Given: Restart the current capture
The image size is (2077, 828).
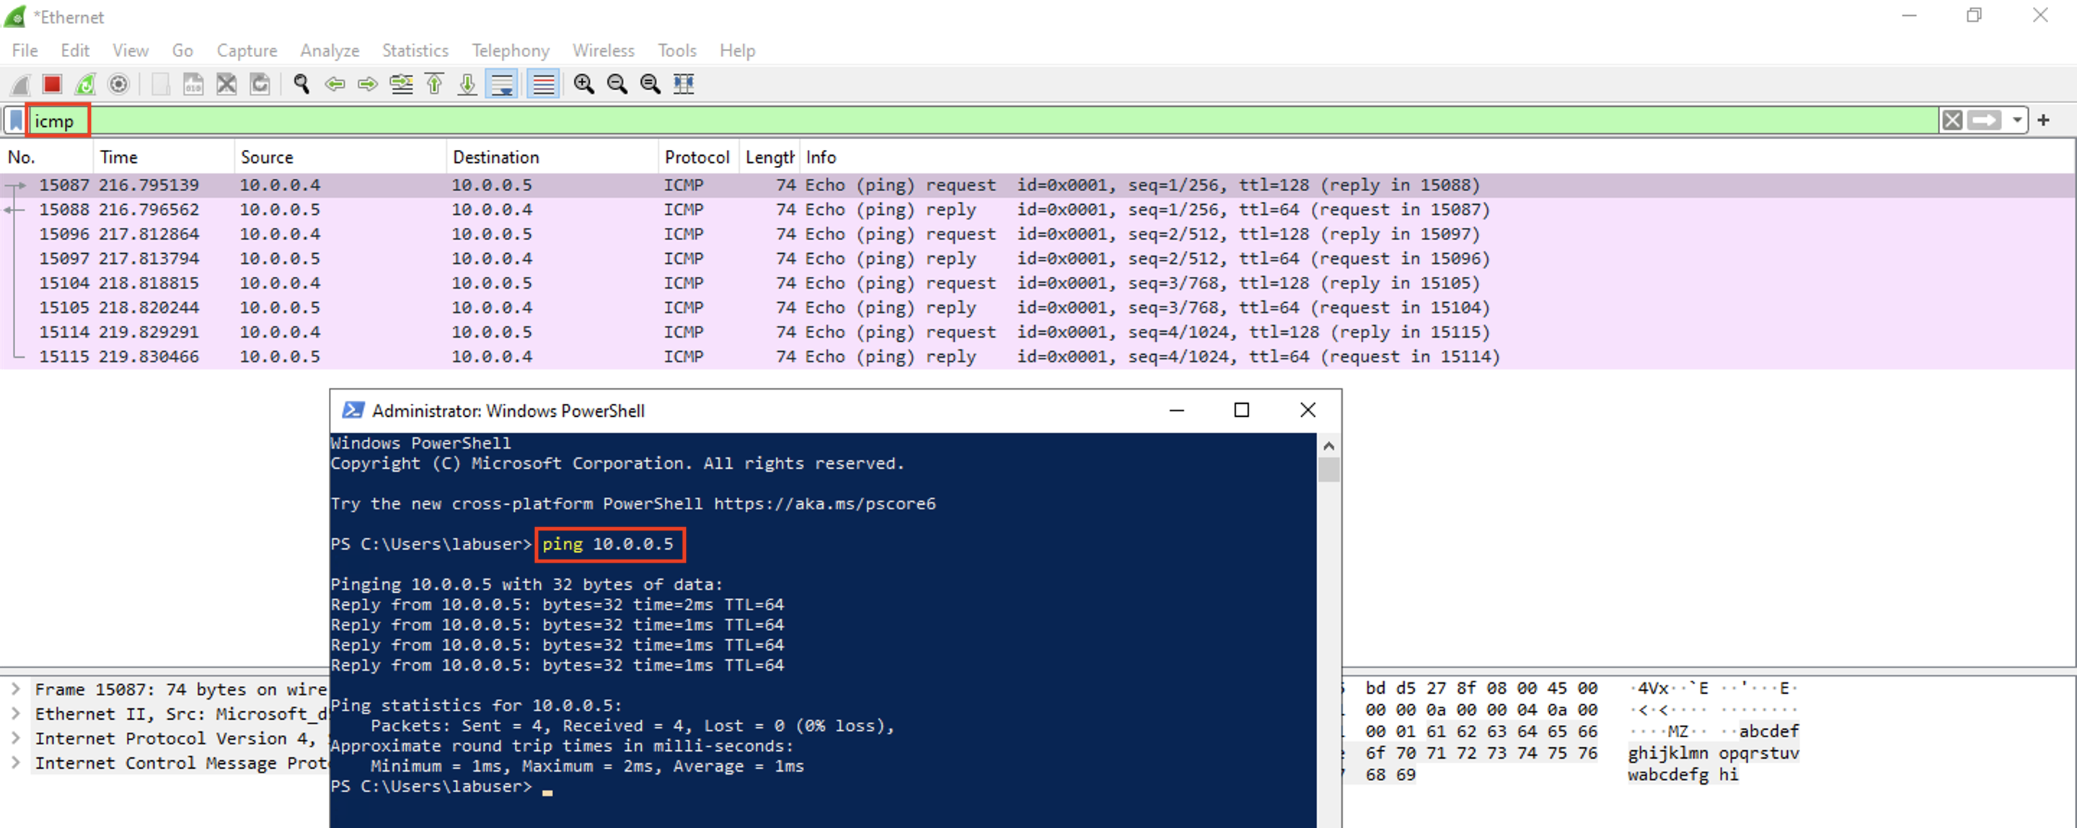Looking at the screenshot, I should pos(84,84).
